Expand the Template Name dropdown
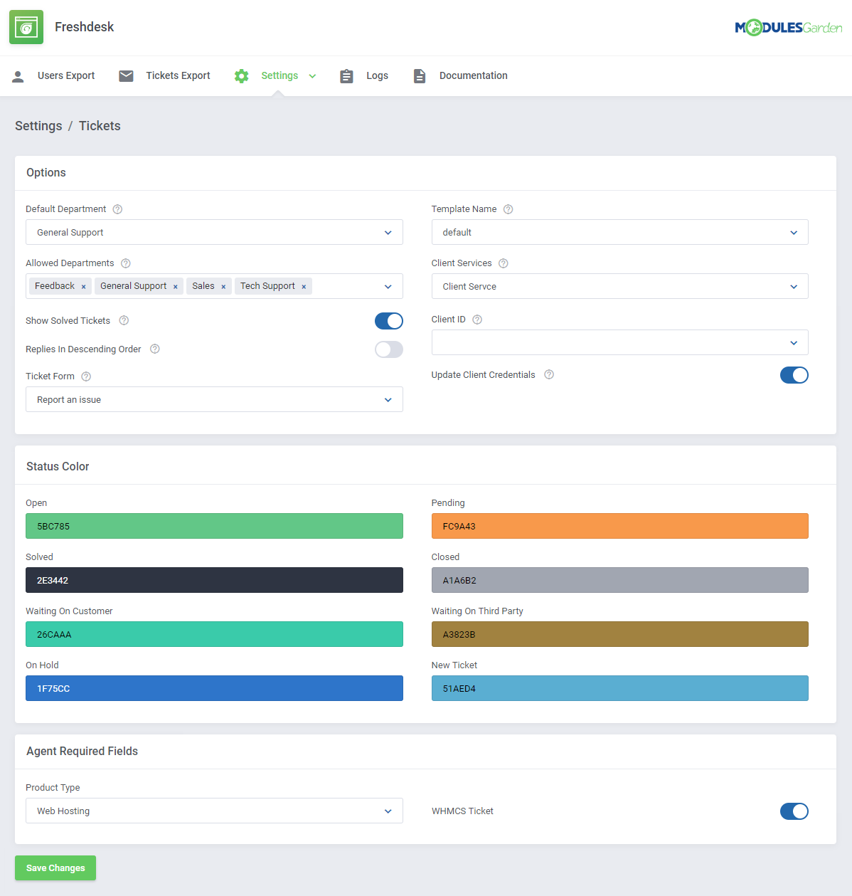The width and height of the screenshot is (852, 896). tap(619, 232)
